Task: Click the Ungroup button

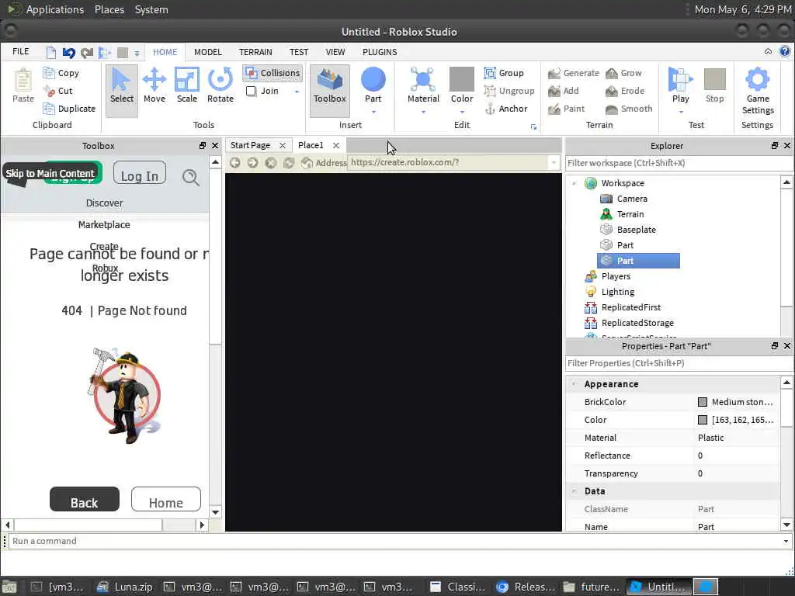Action: (x=509, y=91)
